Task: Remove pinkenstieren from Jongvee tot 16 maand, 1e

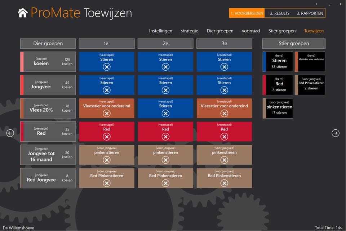Action: tap(107, 160)
